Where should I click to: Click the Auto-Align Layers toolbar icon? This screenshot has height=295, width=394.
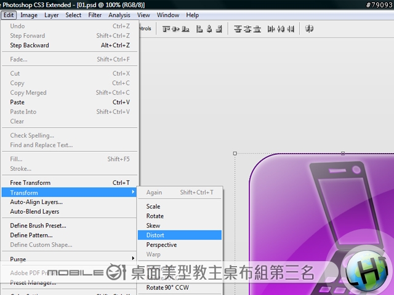coord(309,29)
